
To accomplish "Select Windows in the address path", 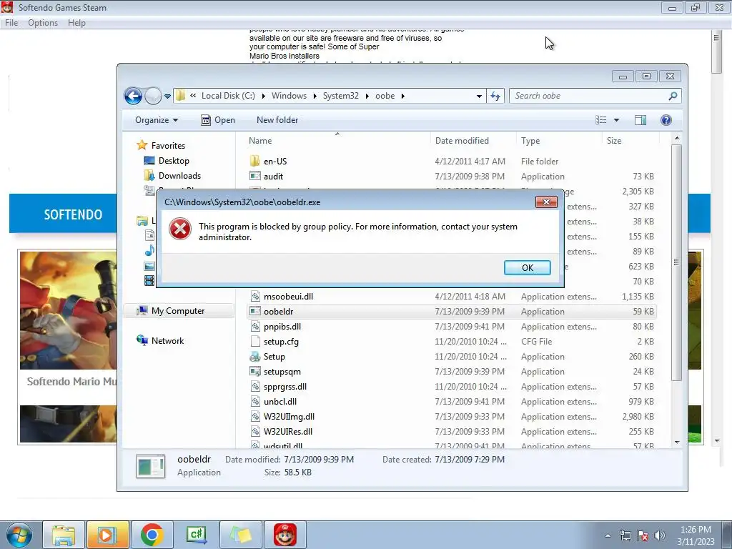I will tap(289, 96).
